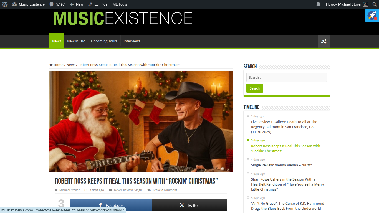This screenshot has width=379, height=213.
Task: Select the New Music nav tab
Action: pyautogui.click(x=76, y=41)
